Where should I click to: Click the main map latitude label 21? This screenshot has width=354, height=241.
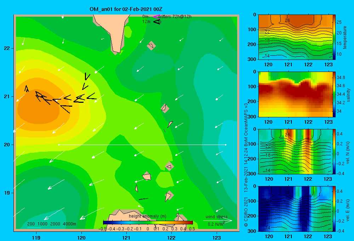click(x=7, y=96)
